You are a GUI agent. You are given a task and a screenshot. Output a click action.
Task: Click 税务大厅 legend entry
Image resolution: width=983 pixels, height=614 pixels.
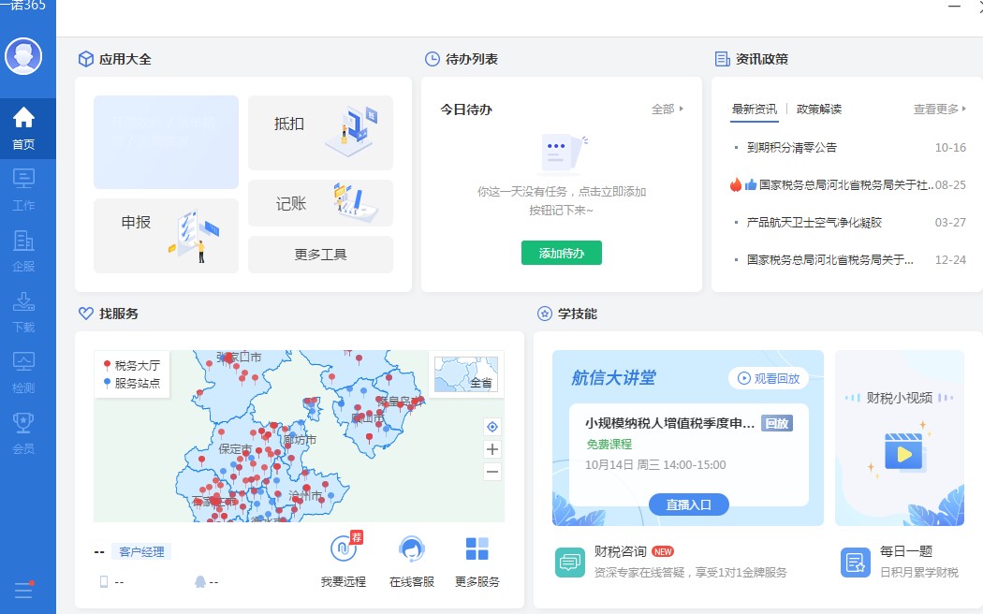tap(132, 365)
